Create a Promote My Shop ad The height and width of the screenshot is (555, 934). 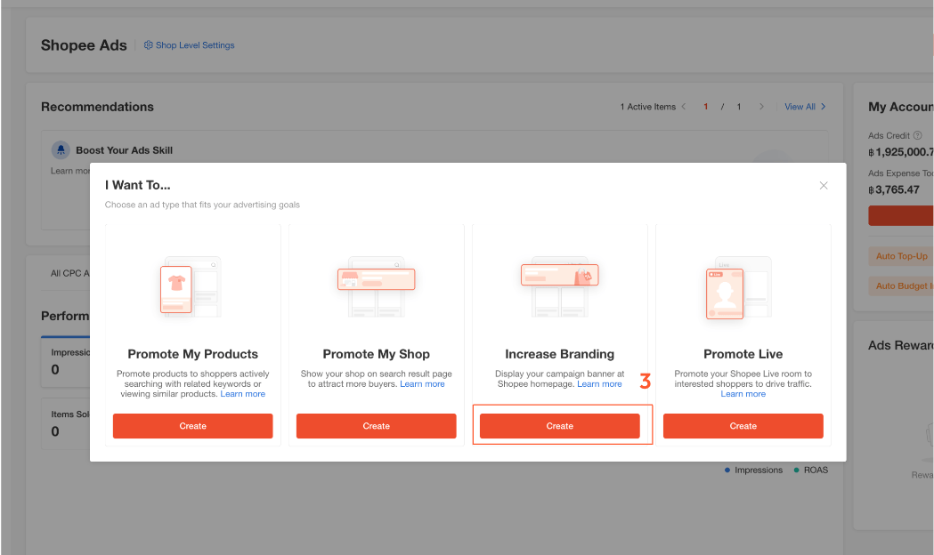[x=376, y=426]
